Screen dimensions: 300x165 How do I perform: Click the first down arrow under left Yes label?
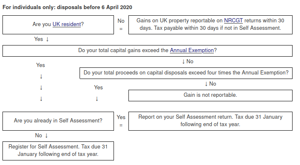click(41, 77)
